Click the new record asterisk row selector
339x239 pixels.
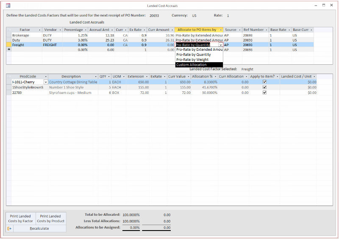point(9,49)
